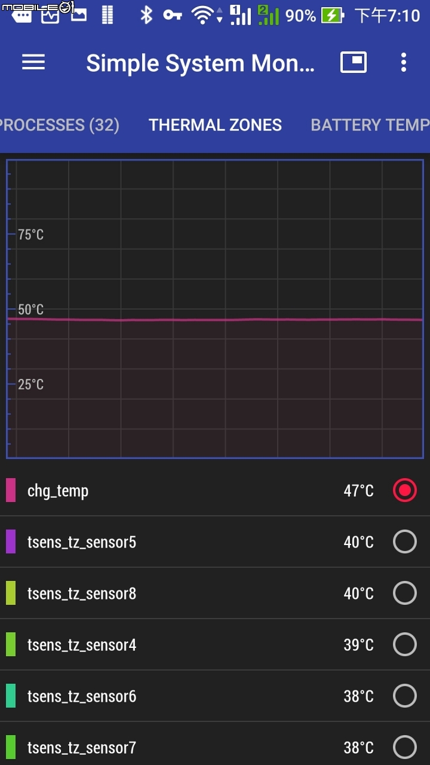Screen dimensions: 430x765
Task: Tap the battery charging icon
Action: (333, 16)
